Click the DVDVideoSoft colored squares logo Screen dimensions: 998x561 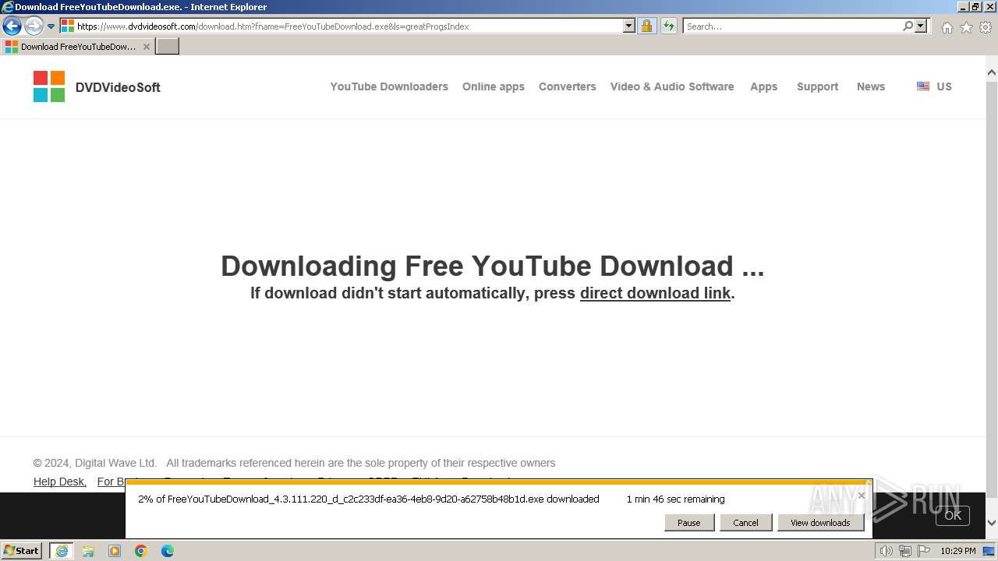click(x=49, y=86)
